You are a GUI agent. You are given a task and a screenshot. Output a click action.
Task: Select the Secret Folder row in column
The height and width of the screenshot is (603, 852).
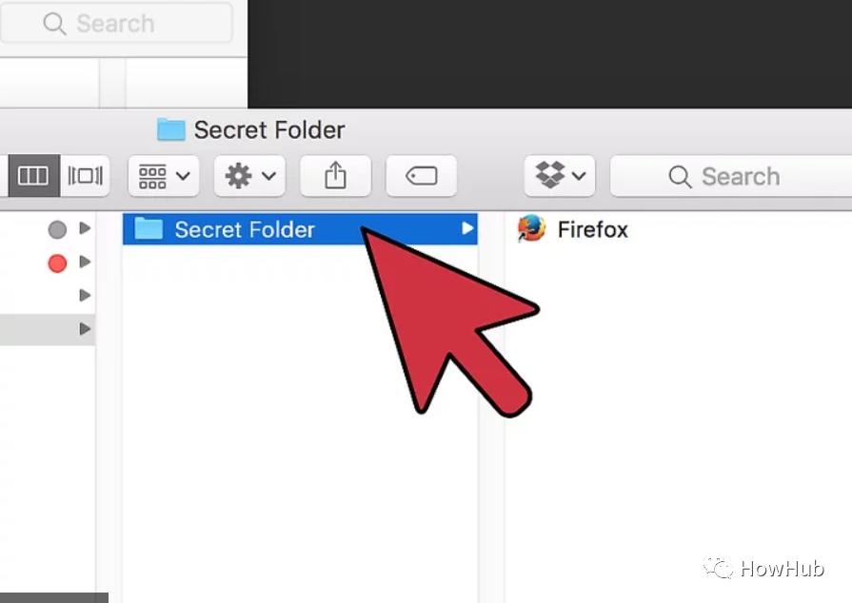tap(300, 229)
